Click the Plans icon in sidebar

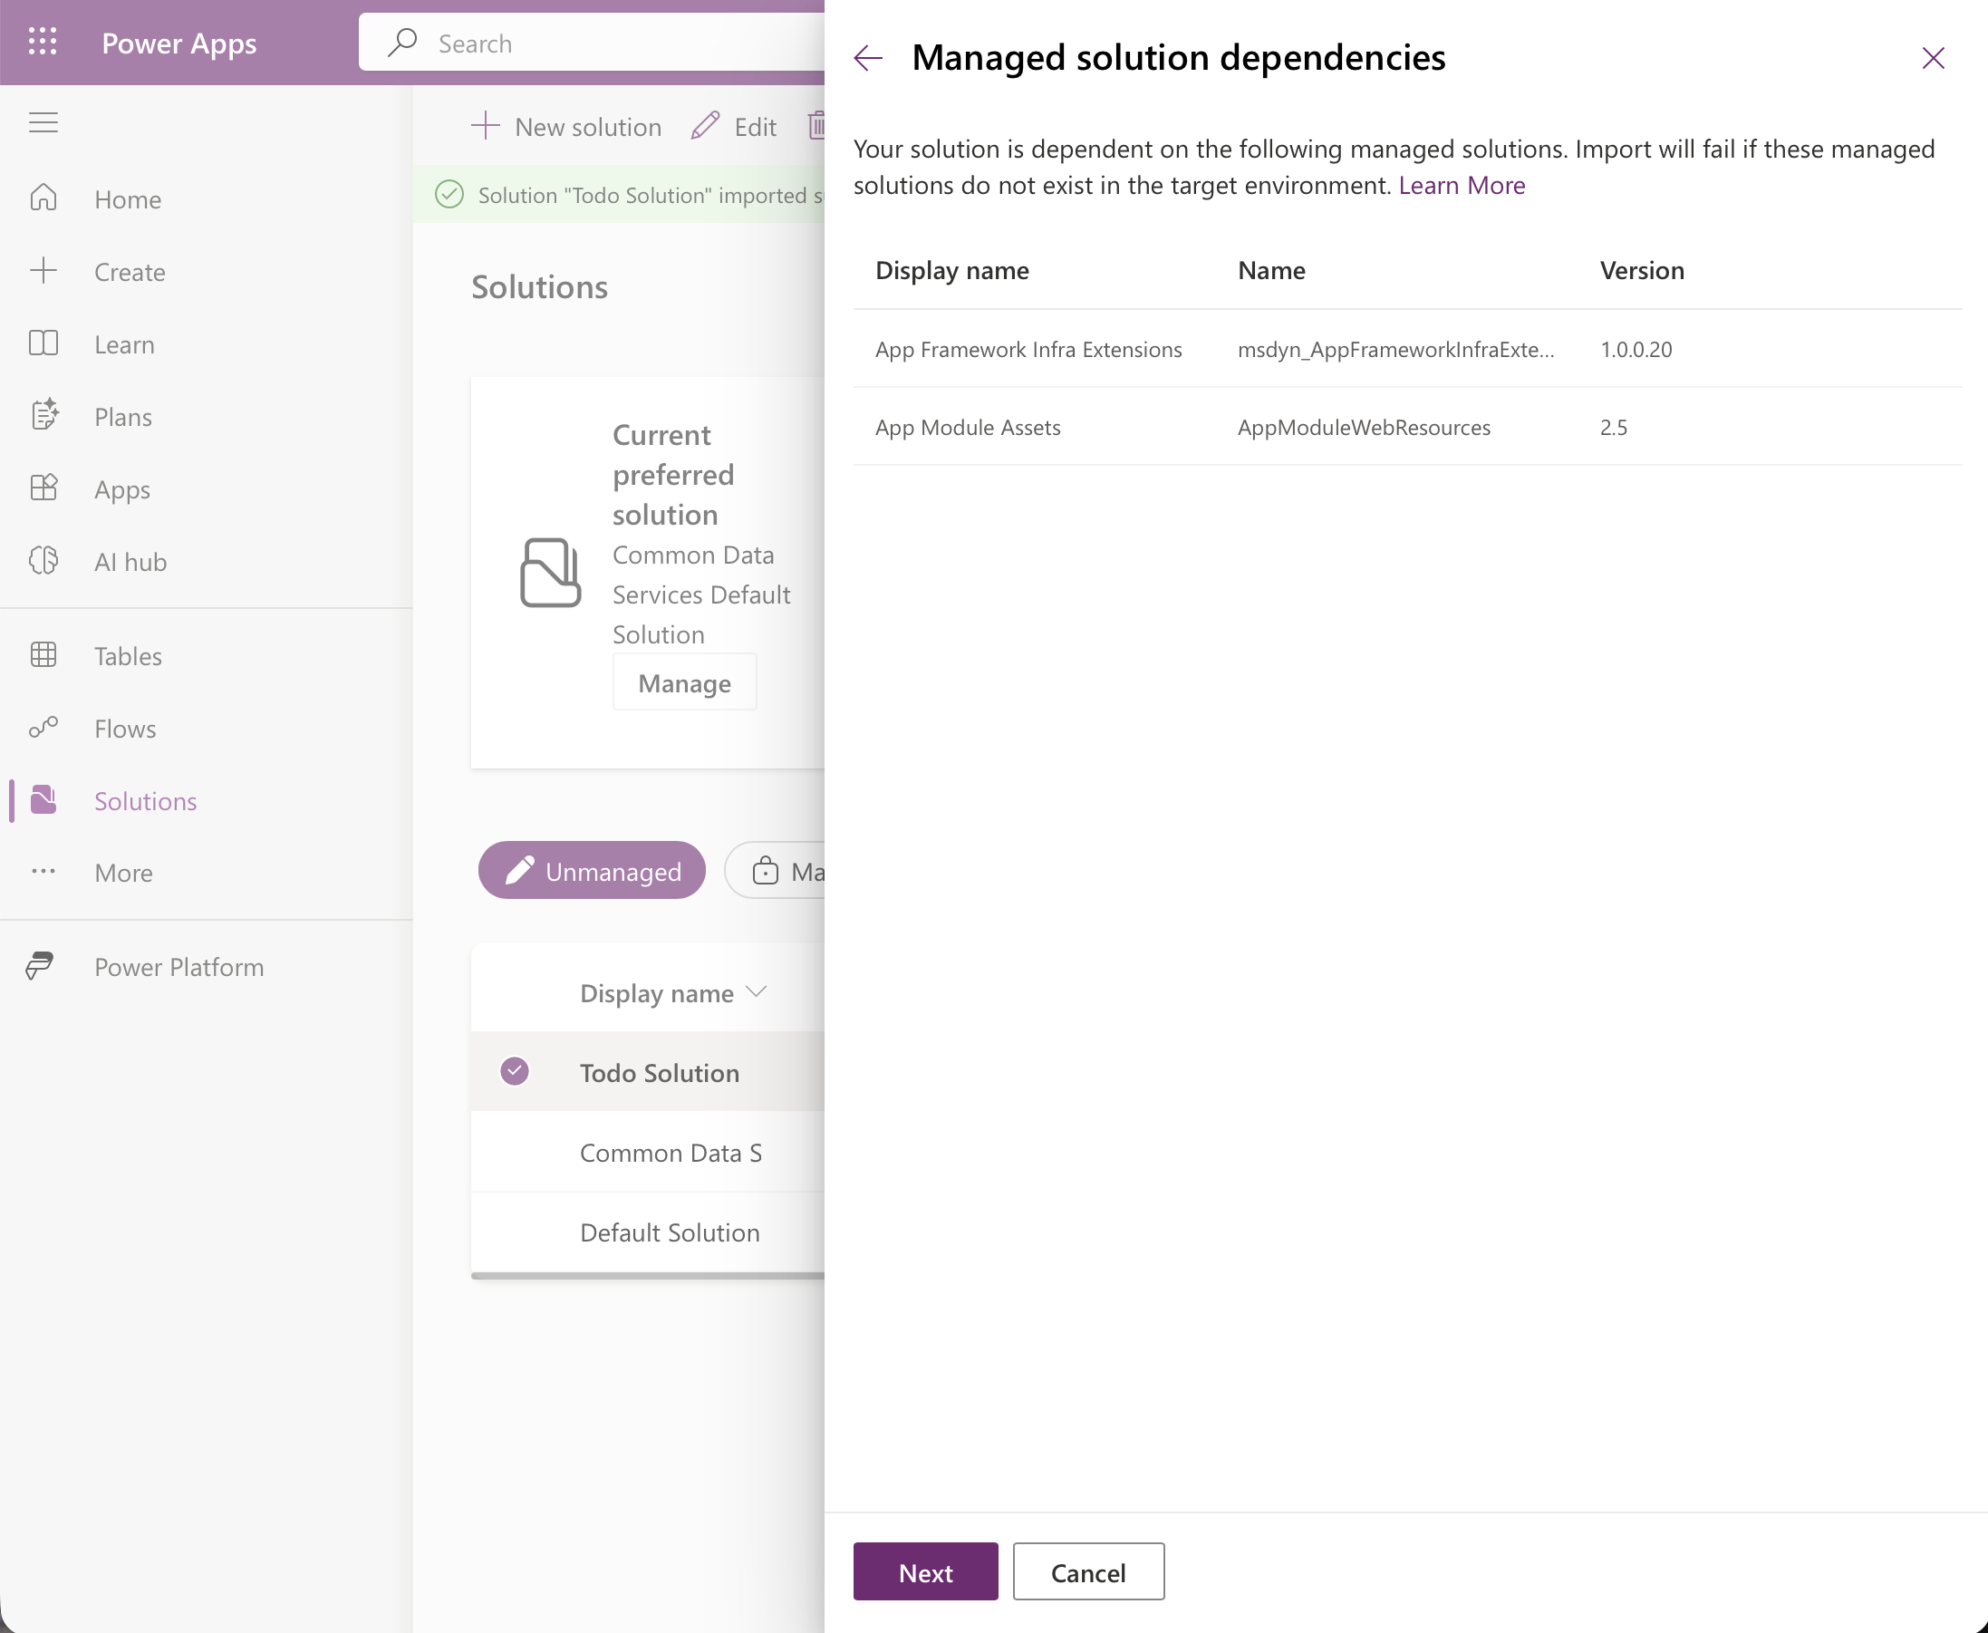pos(43,416)
